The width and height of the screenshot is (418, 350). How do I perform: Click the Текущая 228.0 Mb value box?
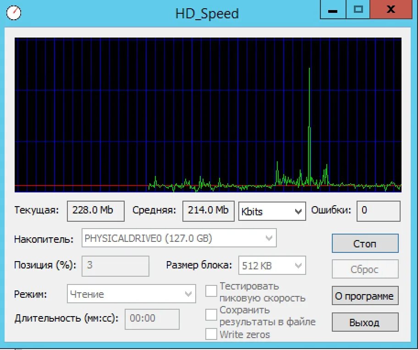pyautogui.click(x=96, y=211)
